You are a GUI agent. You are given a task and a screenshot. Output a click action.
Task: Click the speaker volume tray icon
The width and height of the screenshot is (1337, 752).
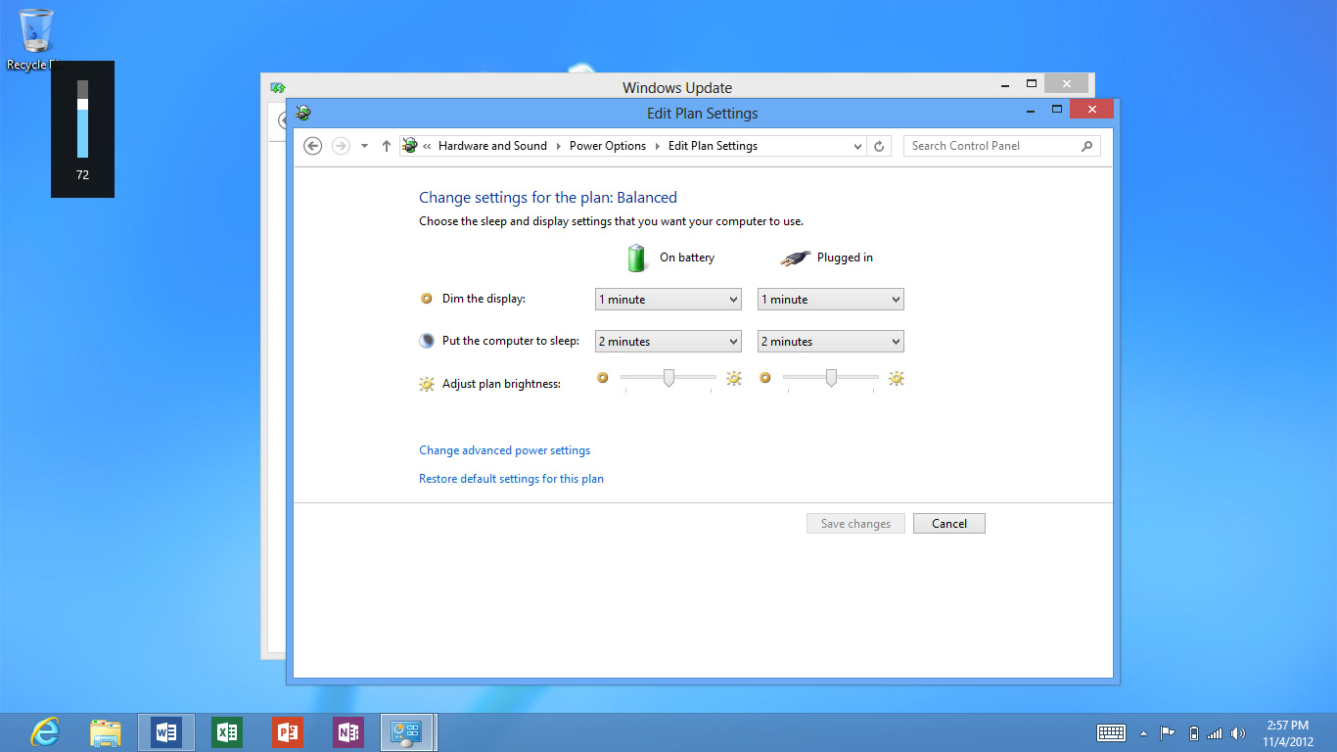[1238, 733]
